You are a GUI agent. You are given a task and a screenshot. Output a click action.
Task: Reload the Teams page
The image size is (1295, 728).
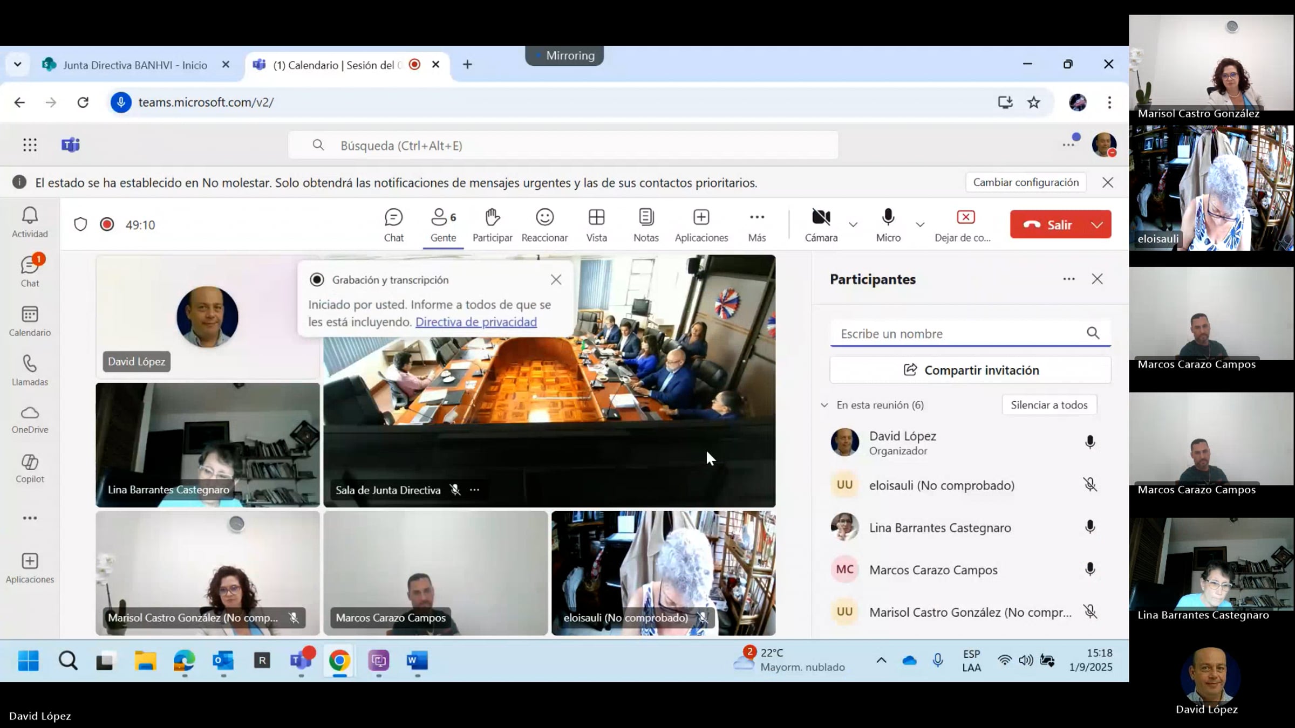tap(83, 102)
